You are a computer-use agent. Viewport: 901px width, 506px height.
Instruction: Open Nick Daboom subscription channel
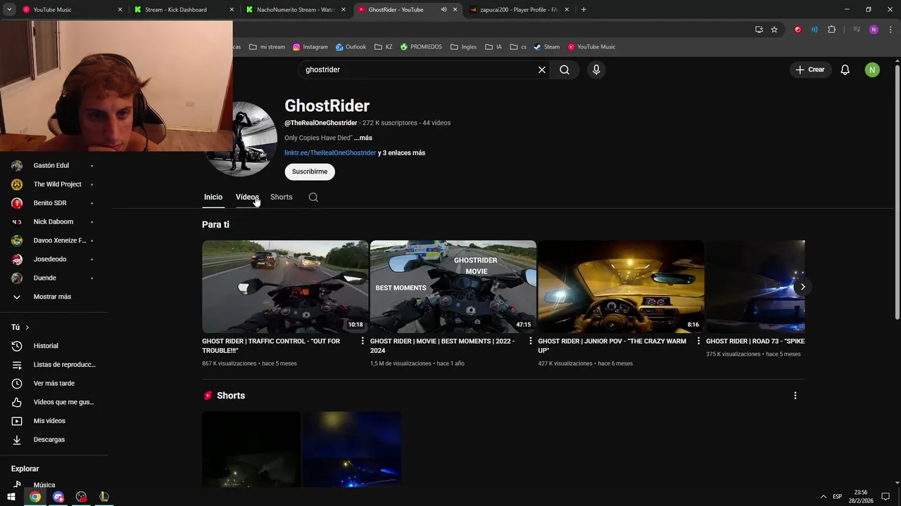[x=53, y=221]
